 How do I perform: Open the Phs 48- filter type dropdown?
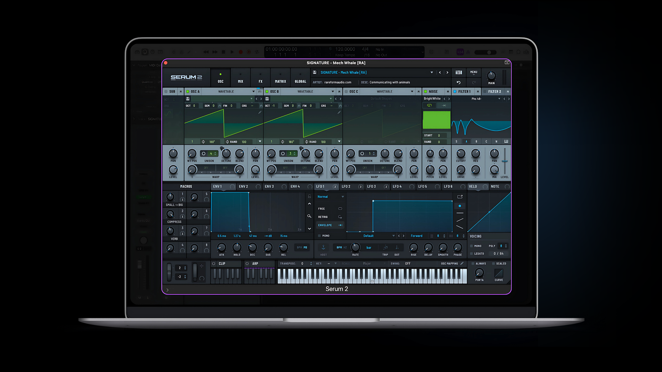click(x=499, y=99)
